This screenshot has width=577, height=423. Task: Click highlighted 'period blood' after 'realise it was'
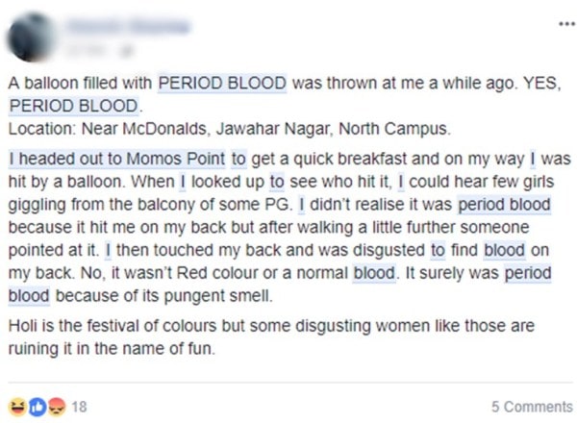pos(504,204)
